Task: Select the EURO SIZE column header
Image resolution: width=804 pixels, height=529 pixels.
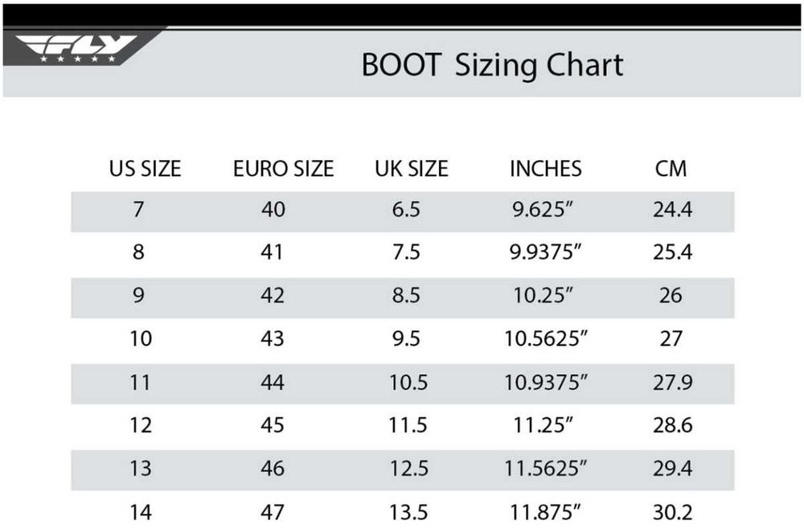Action: click(283, 169)
